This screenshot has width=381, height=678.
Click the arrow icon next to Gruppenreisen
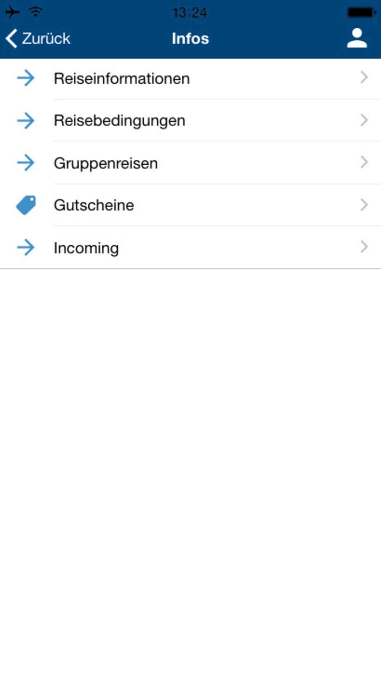tap(26, 163)
